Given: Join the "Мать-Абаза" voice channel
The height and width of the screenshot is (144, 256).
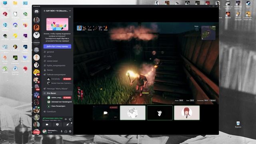Looking at the screenshot, I should click(x=57, y=89).
